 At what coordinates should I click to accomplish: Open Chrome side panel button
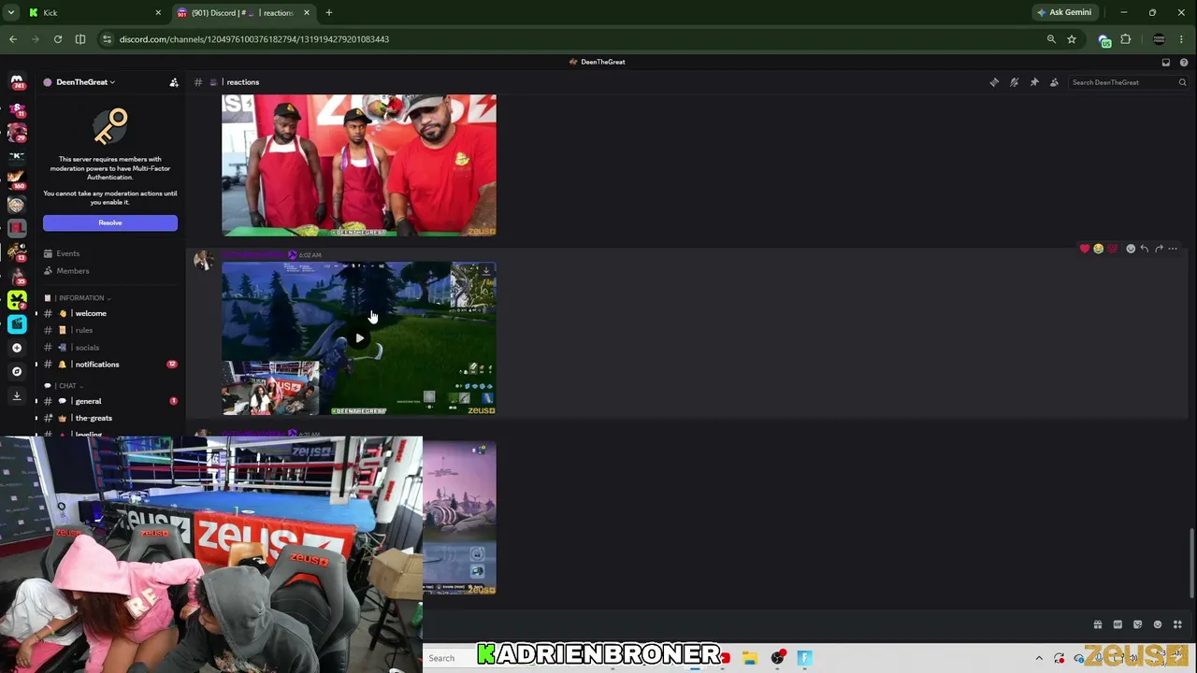[x=80, y=39]
